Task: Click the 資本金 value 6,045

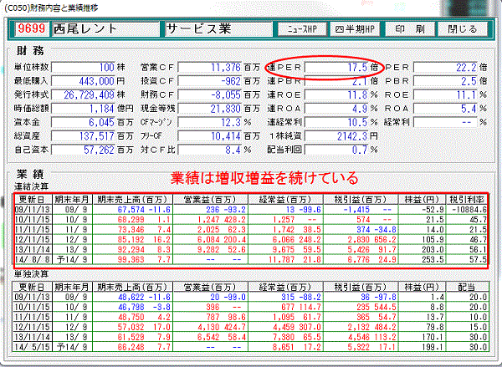Action: [83, 122]
